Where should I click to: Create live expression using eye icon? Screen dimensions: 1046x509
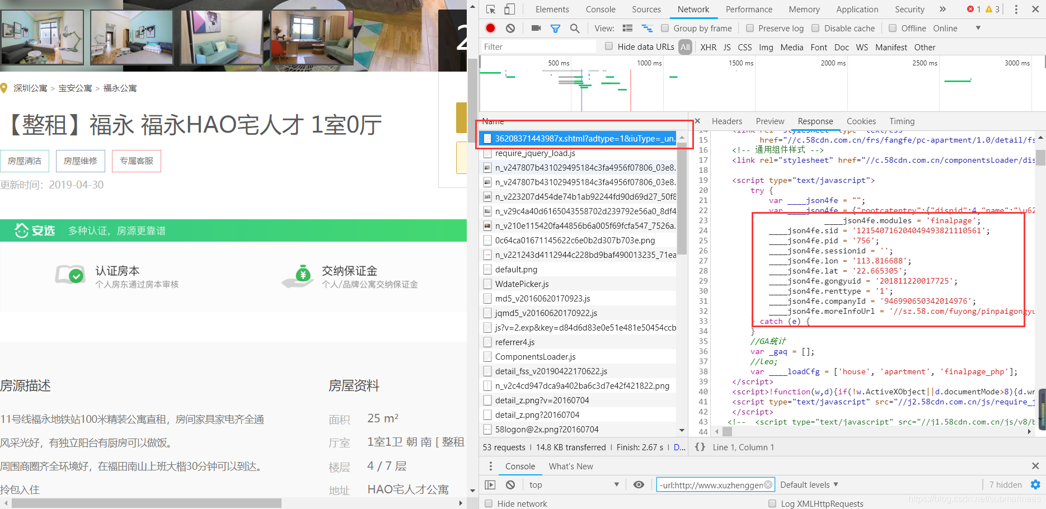click(x=639, y=485)
